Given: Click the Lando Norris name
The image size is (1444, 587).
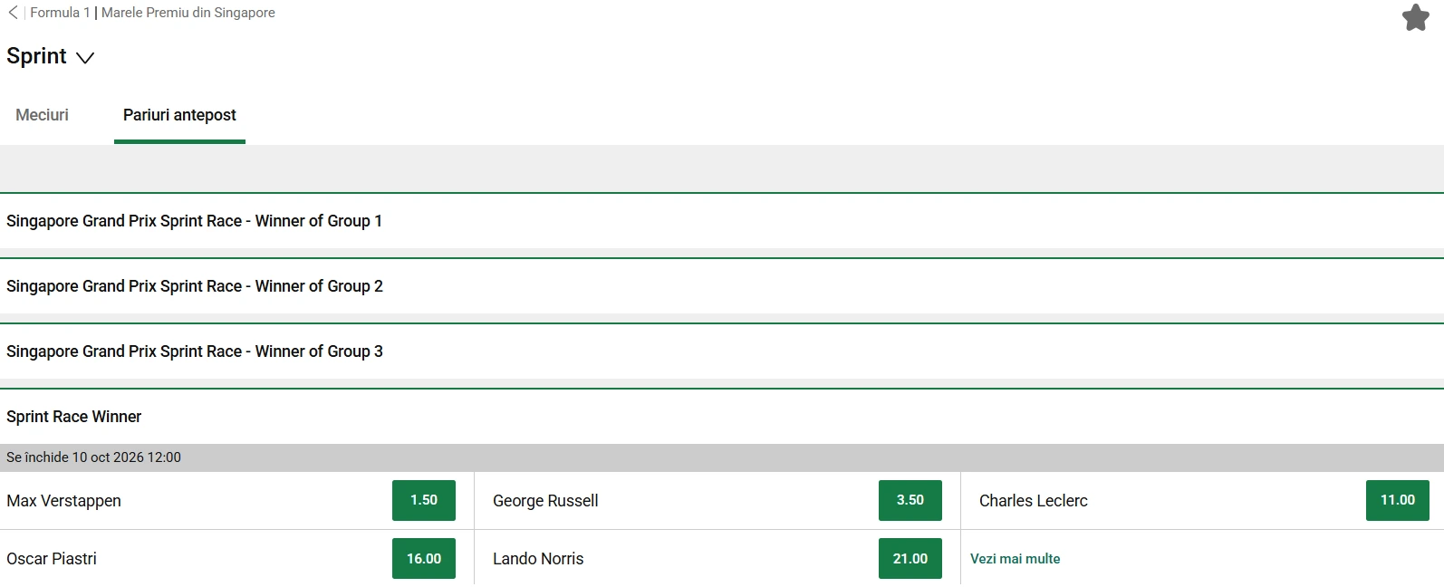Looking at the screenshot, I should (538, 559).
